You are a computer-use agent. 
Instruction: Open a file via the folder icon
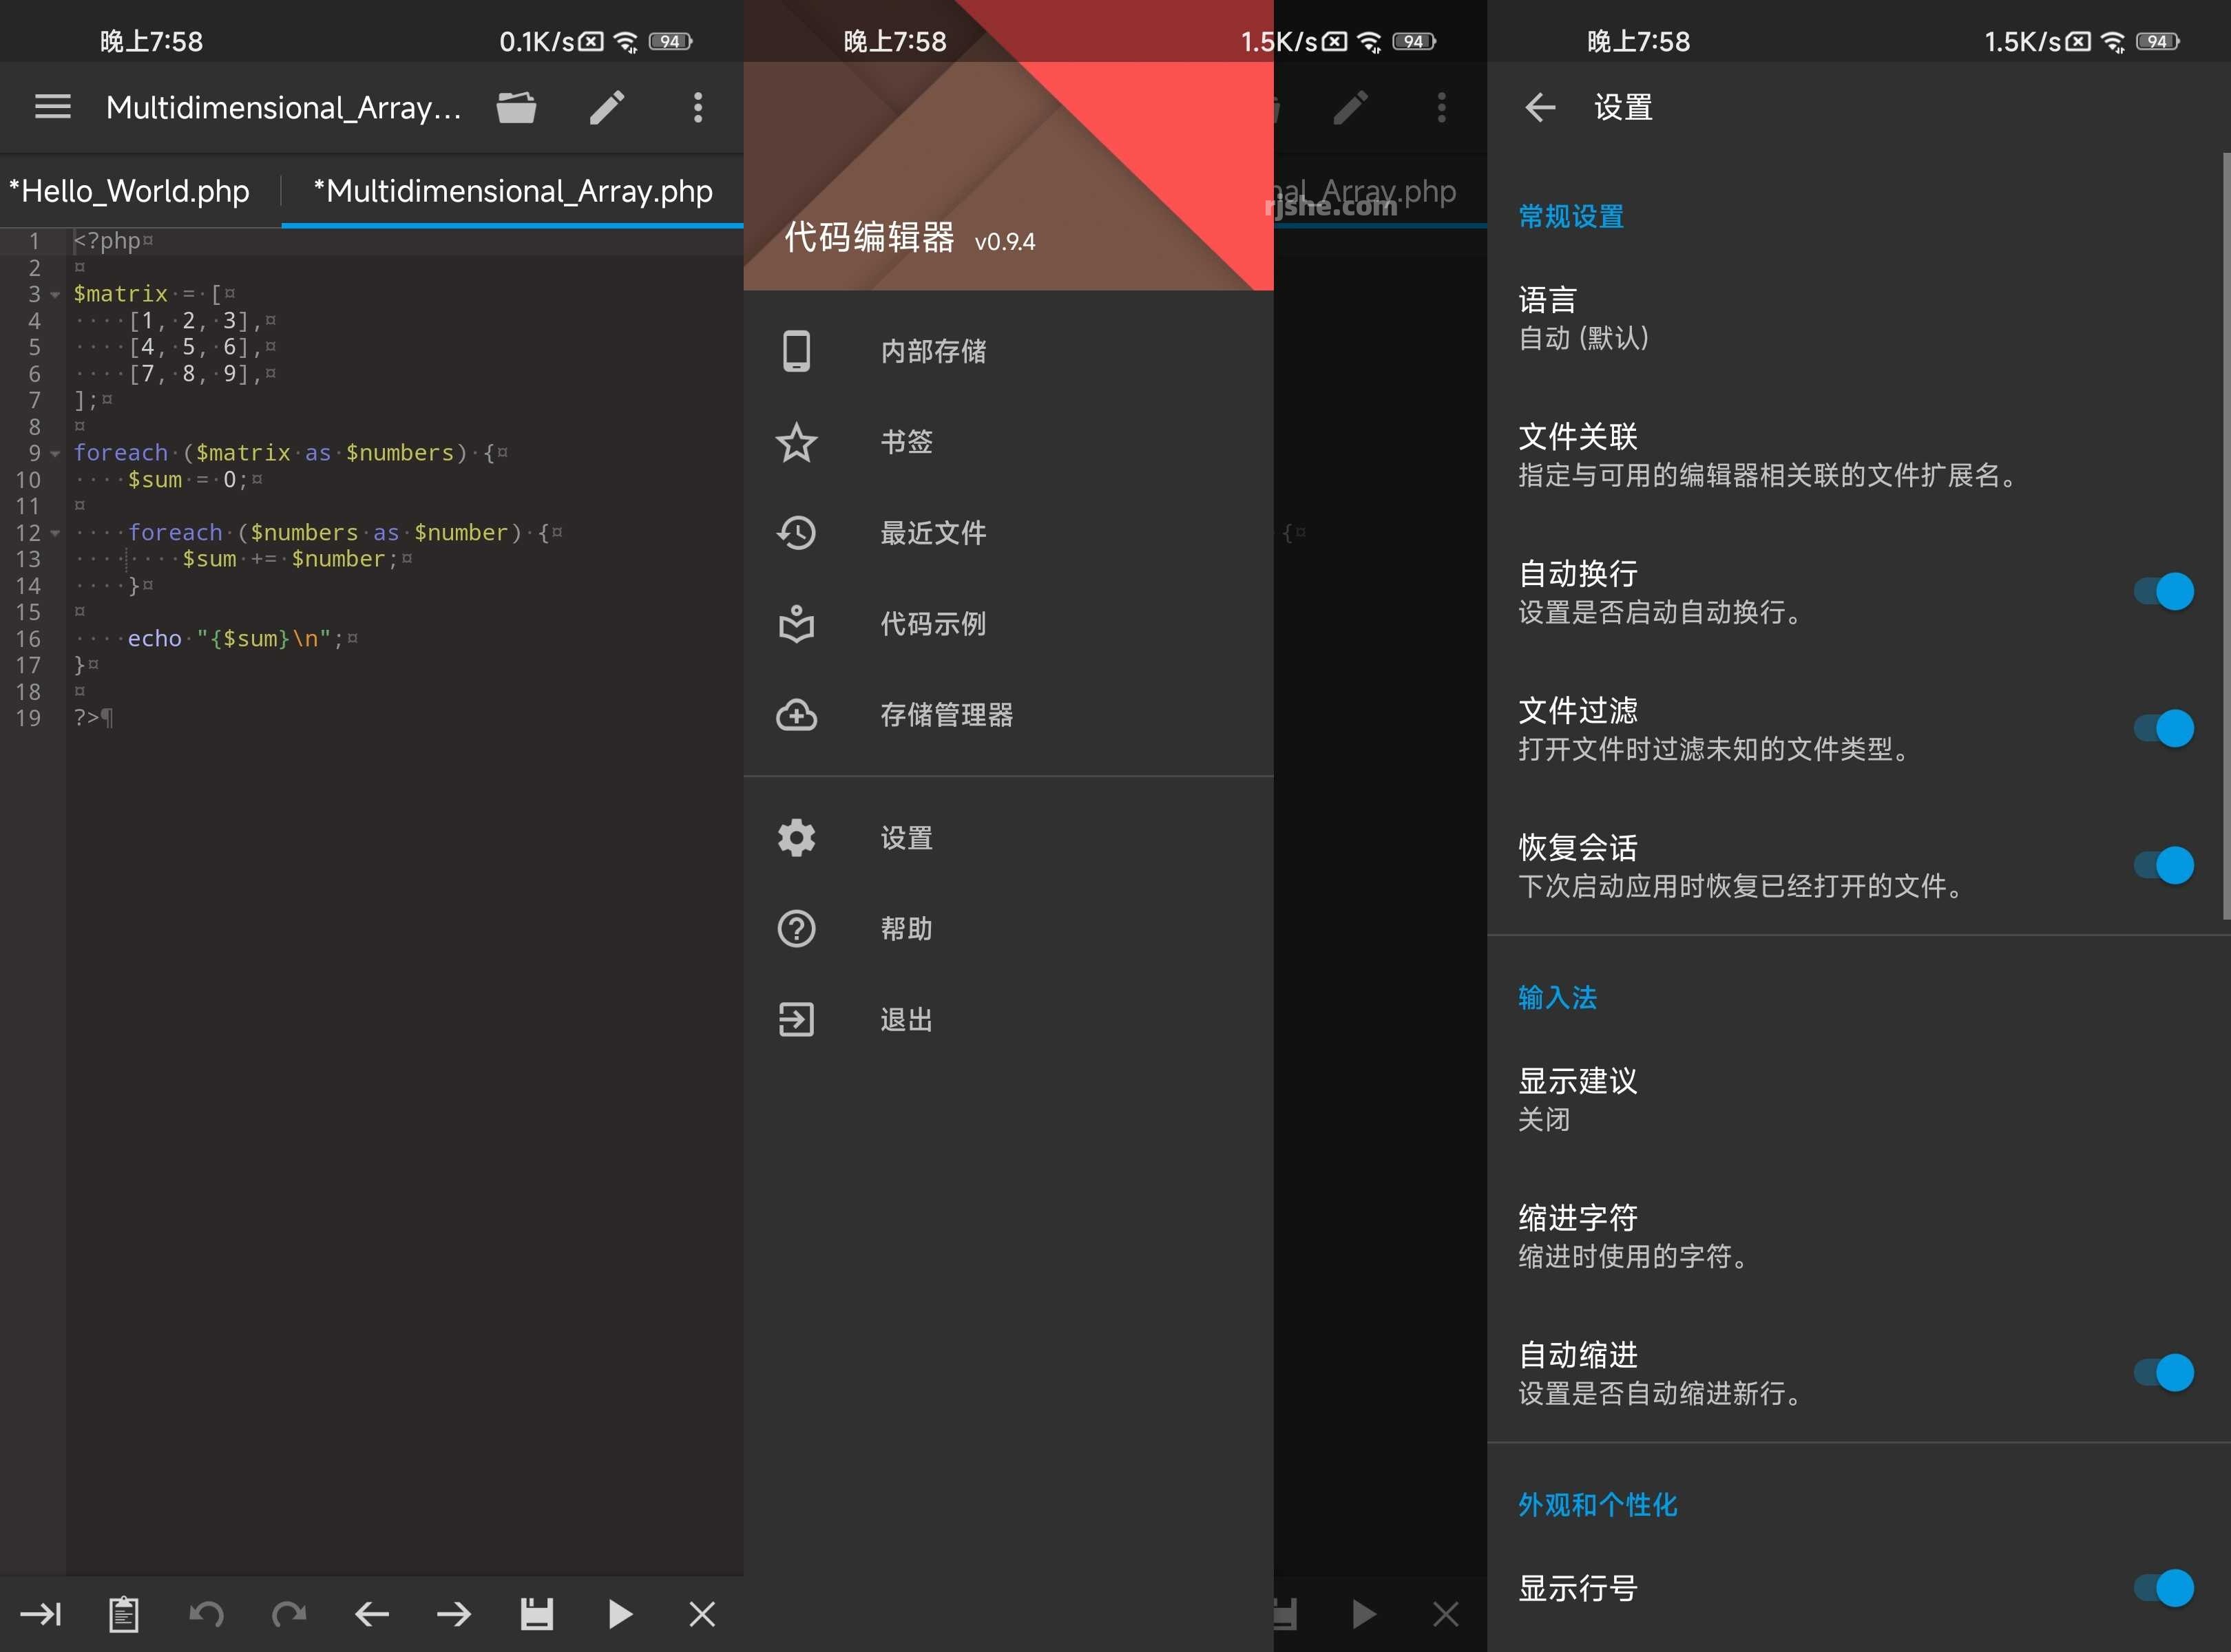click(516, 107)
